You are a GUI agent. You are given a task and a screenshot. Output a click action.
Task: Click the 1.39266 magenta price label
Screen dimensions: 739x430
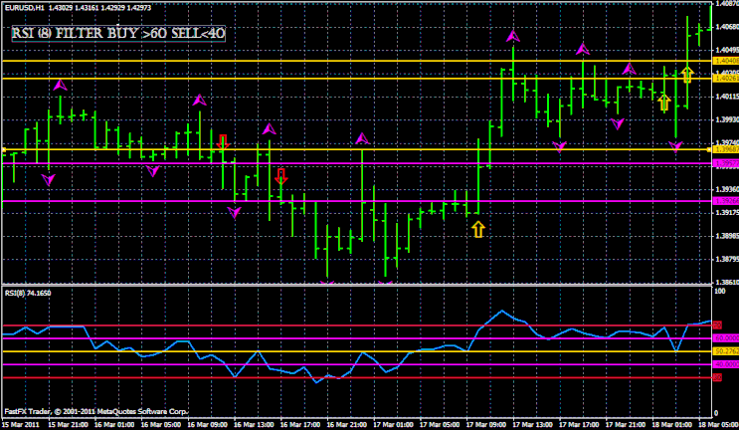tap(725, 201)
